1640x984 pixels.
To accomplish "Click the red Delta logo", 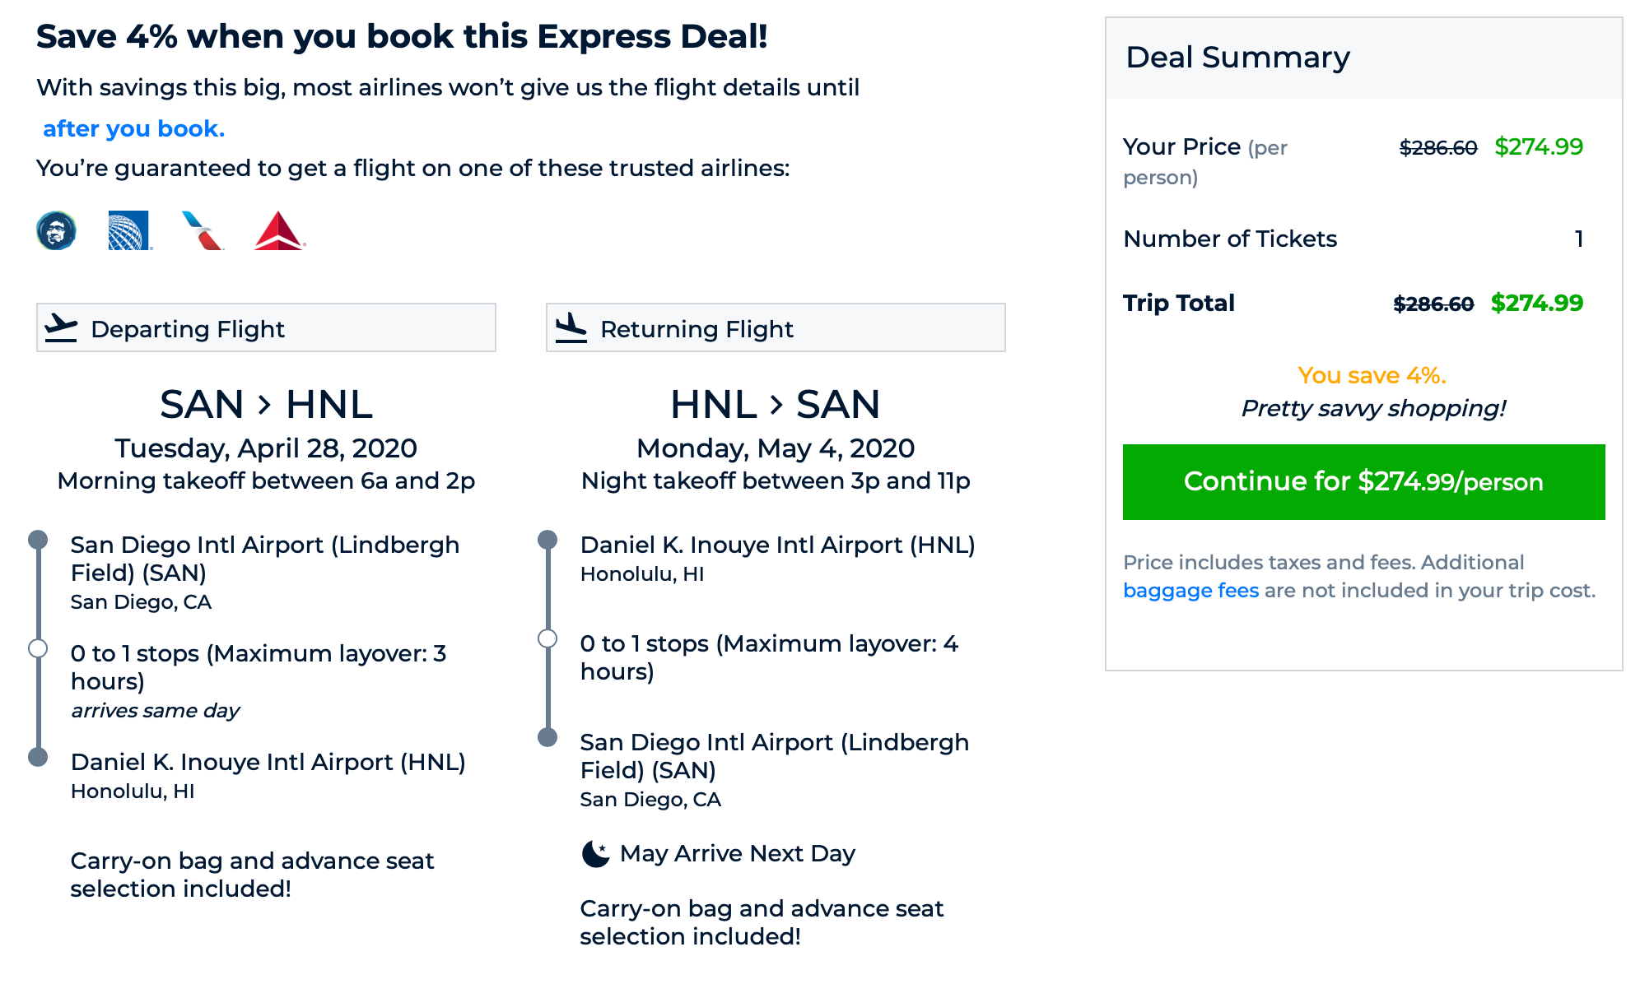I will coord(279,230).
